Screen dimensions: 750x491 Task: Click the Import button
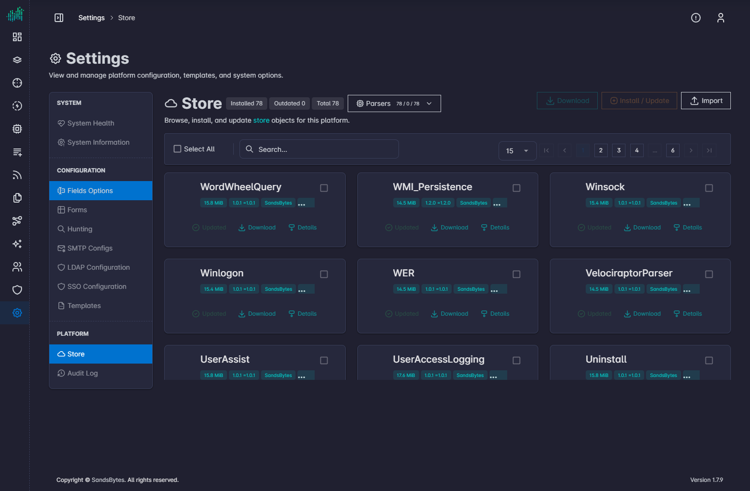[706, 101]
